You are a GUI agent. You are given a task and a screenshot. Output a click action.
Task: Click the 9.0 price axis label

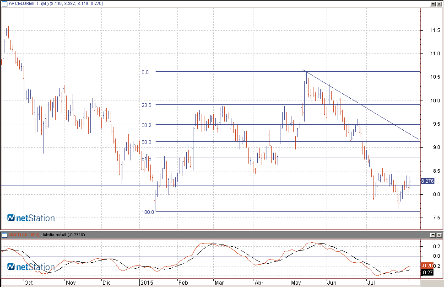[x=436, y=147]
